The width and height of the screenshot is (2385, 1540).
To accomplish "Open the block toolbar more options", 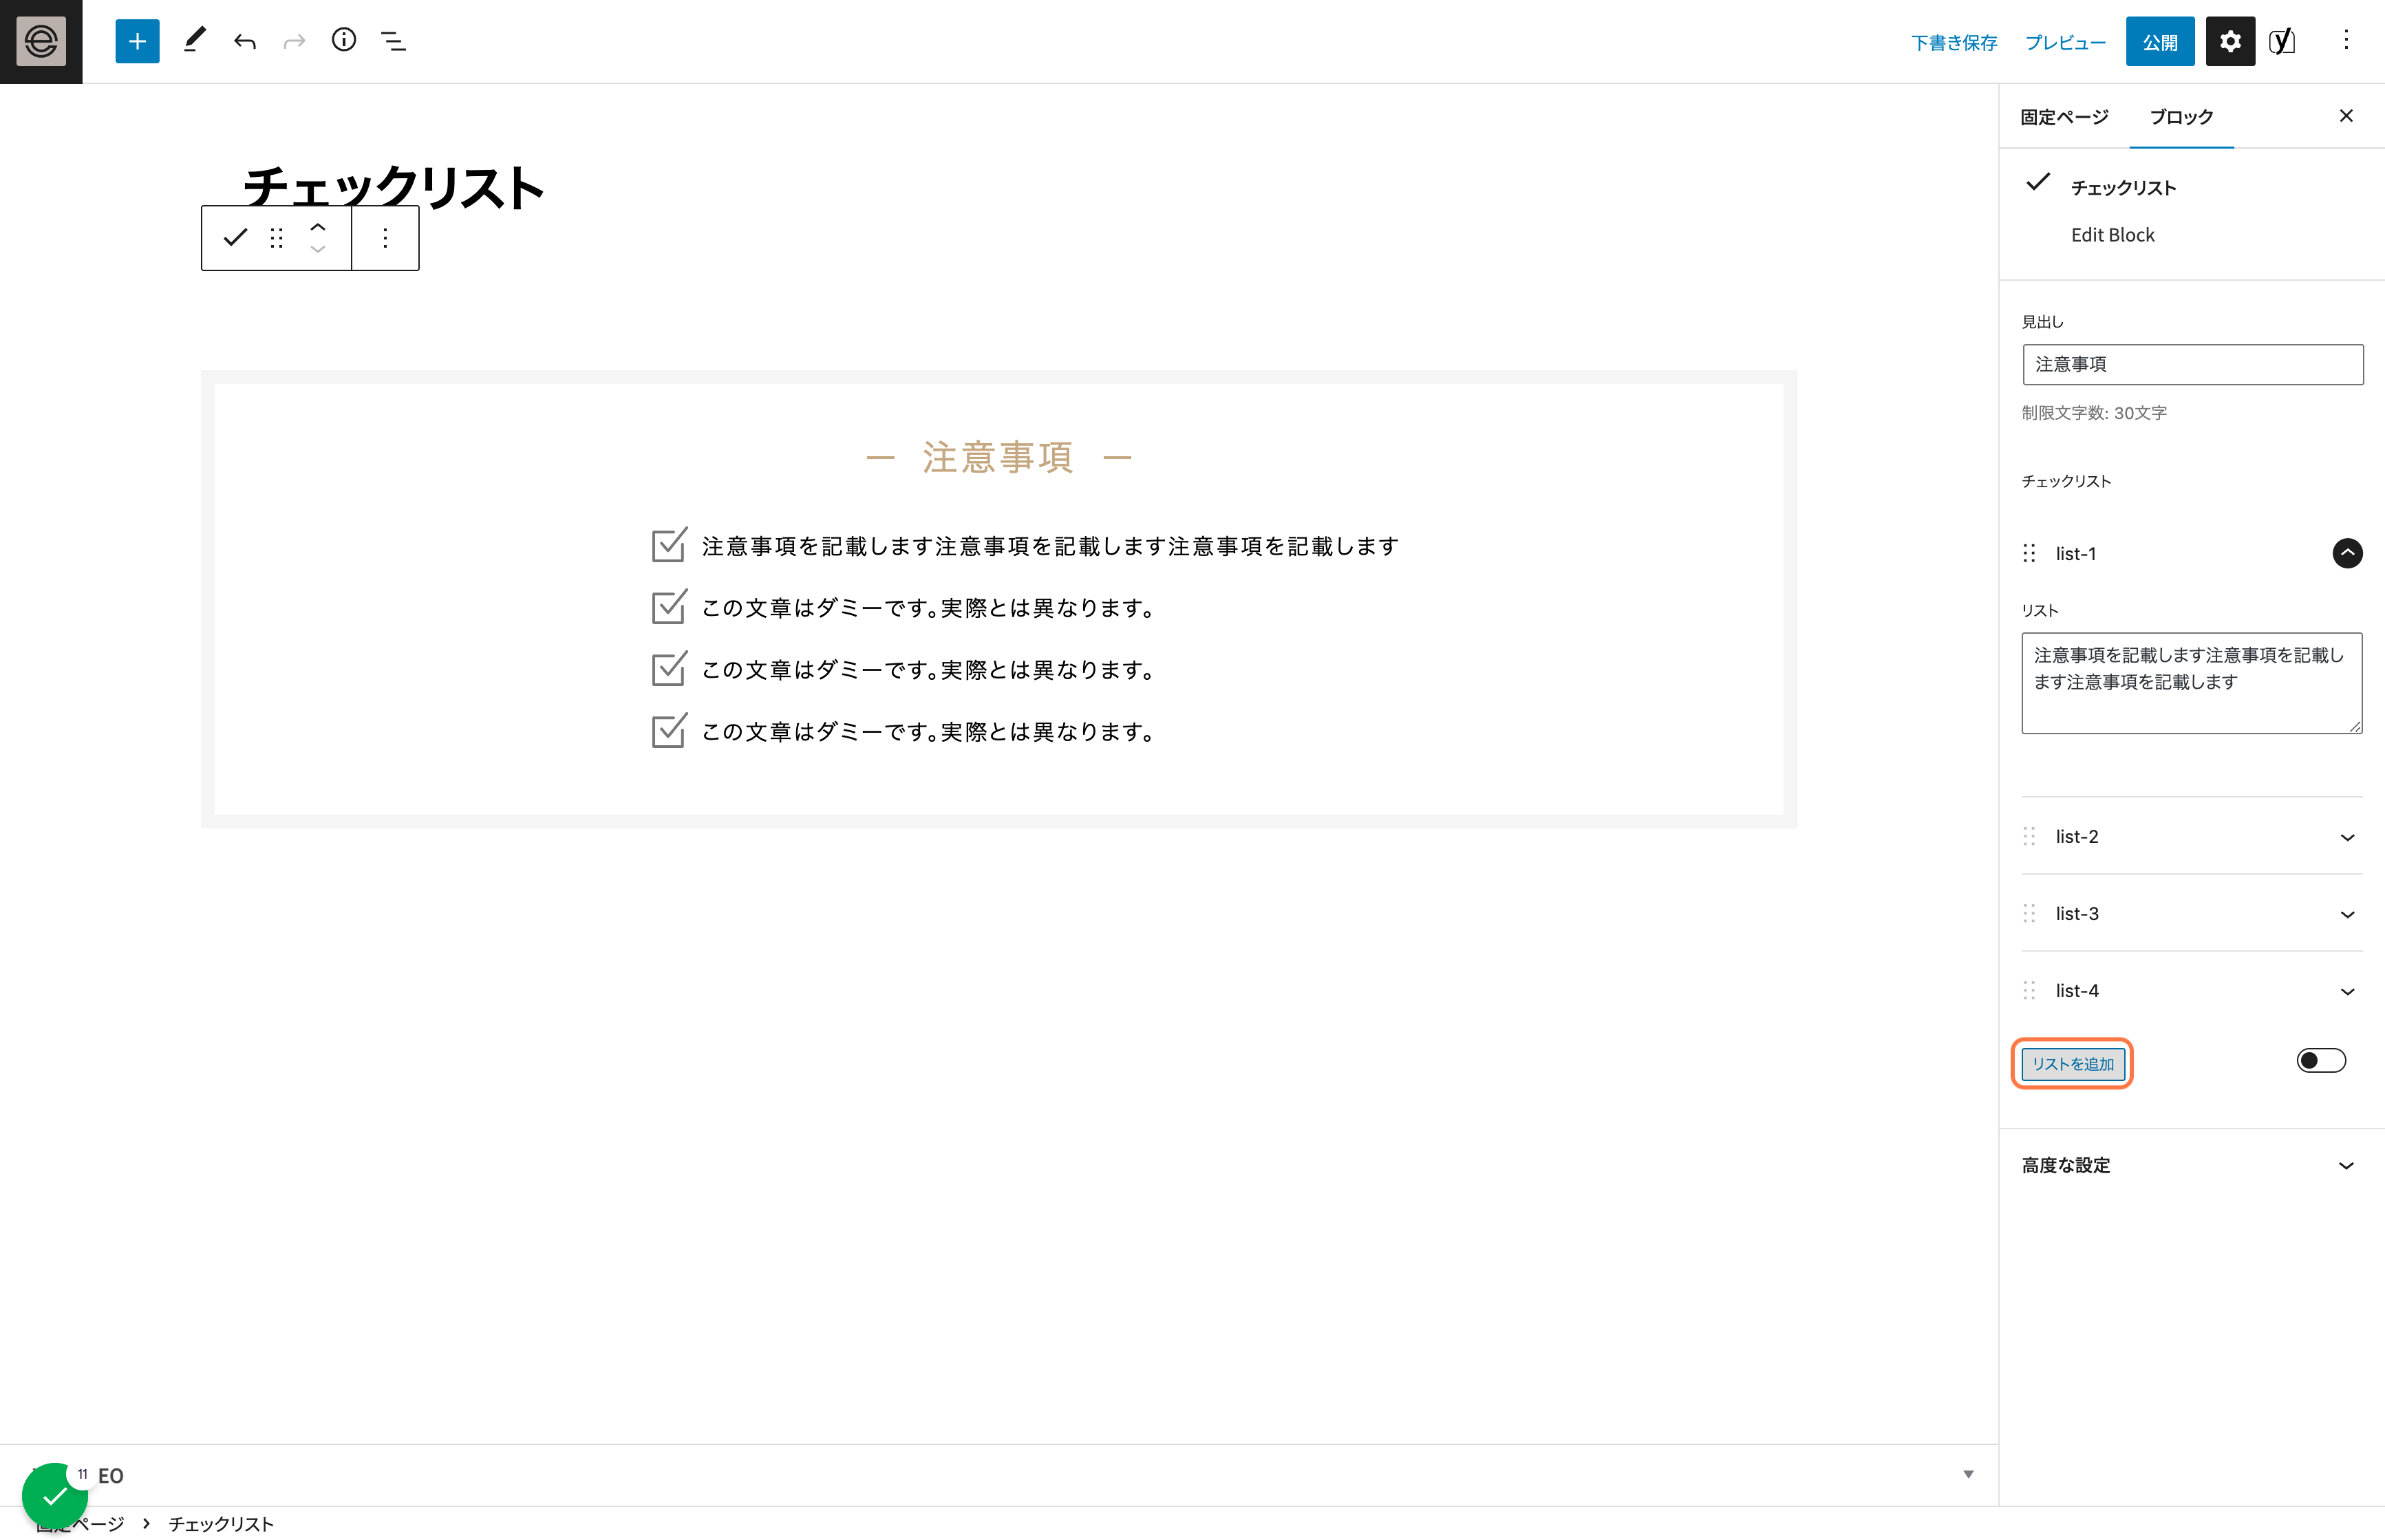I will coord(385,238).
